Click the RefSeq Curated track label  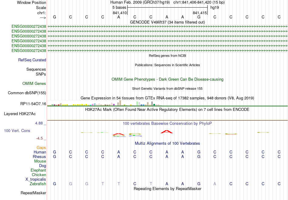click(32, 60)
